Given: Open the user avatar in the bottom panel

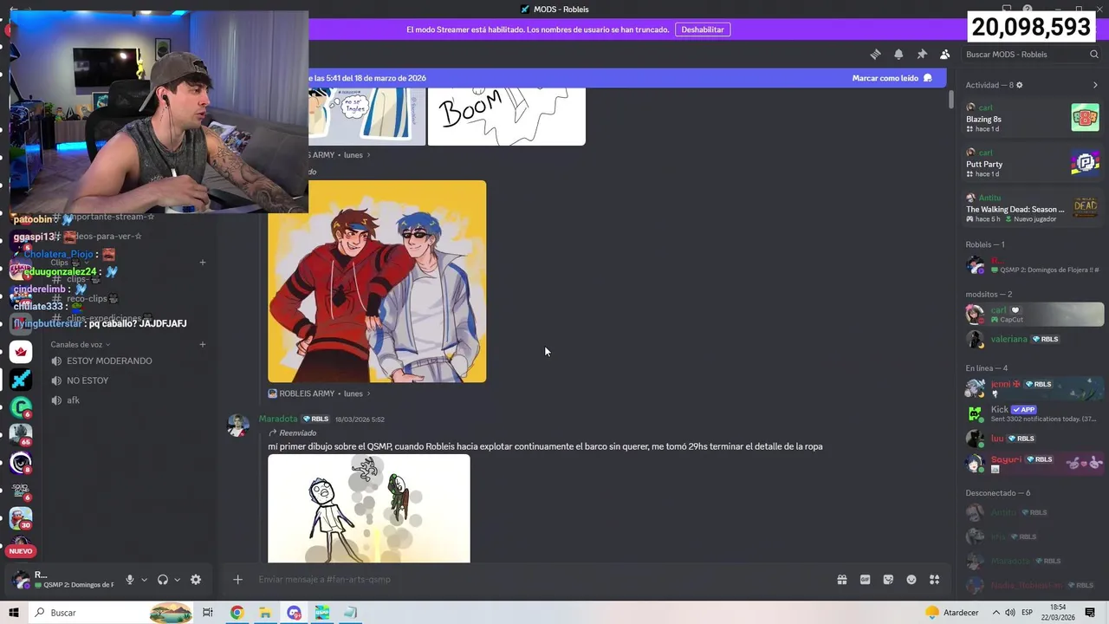Looking at the screenshot, I should 21,580.
